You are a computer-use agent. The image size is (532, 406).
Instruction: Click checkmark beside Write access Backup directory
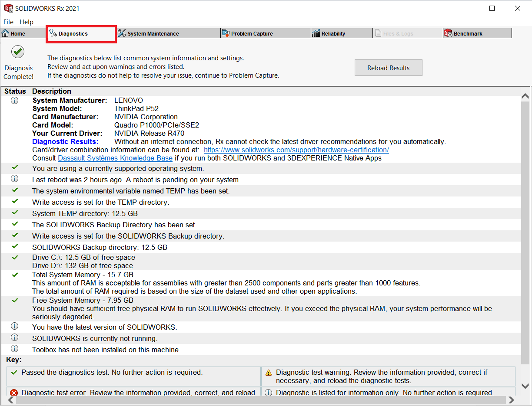(15, 236)
